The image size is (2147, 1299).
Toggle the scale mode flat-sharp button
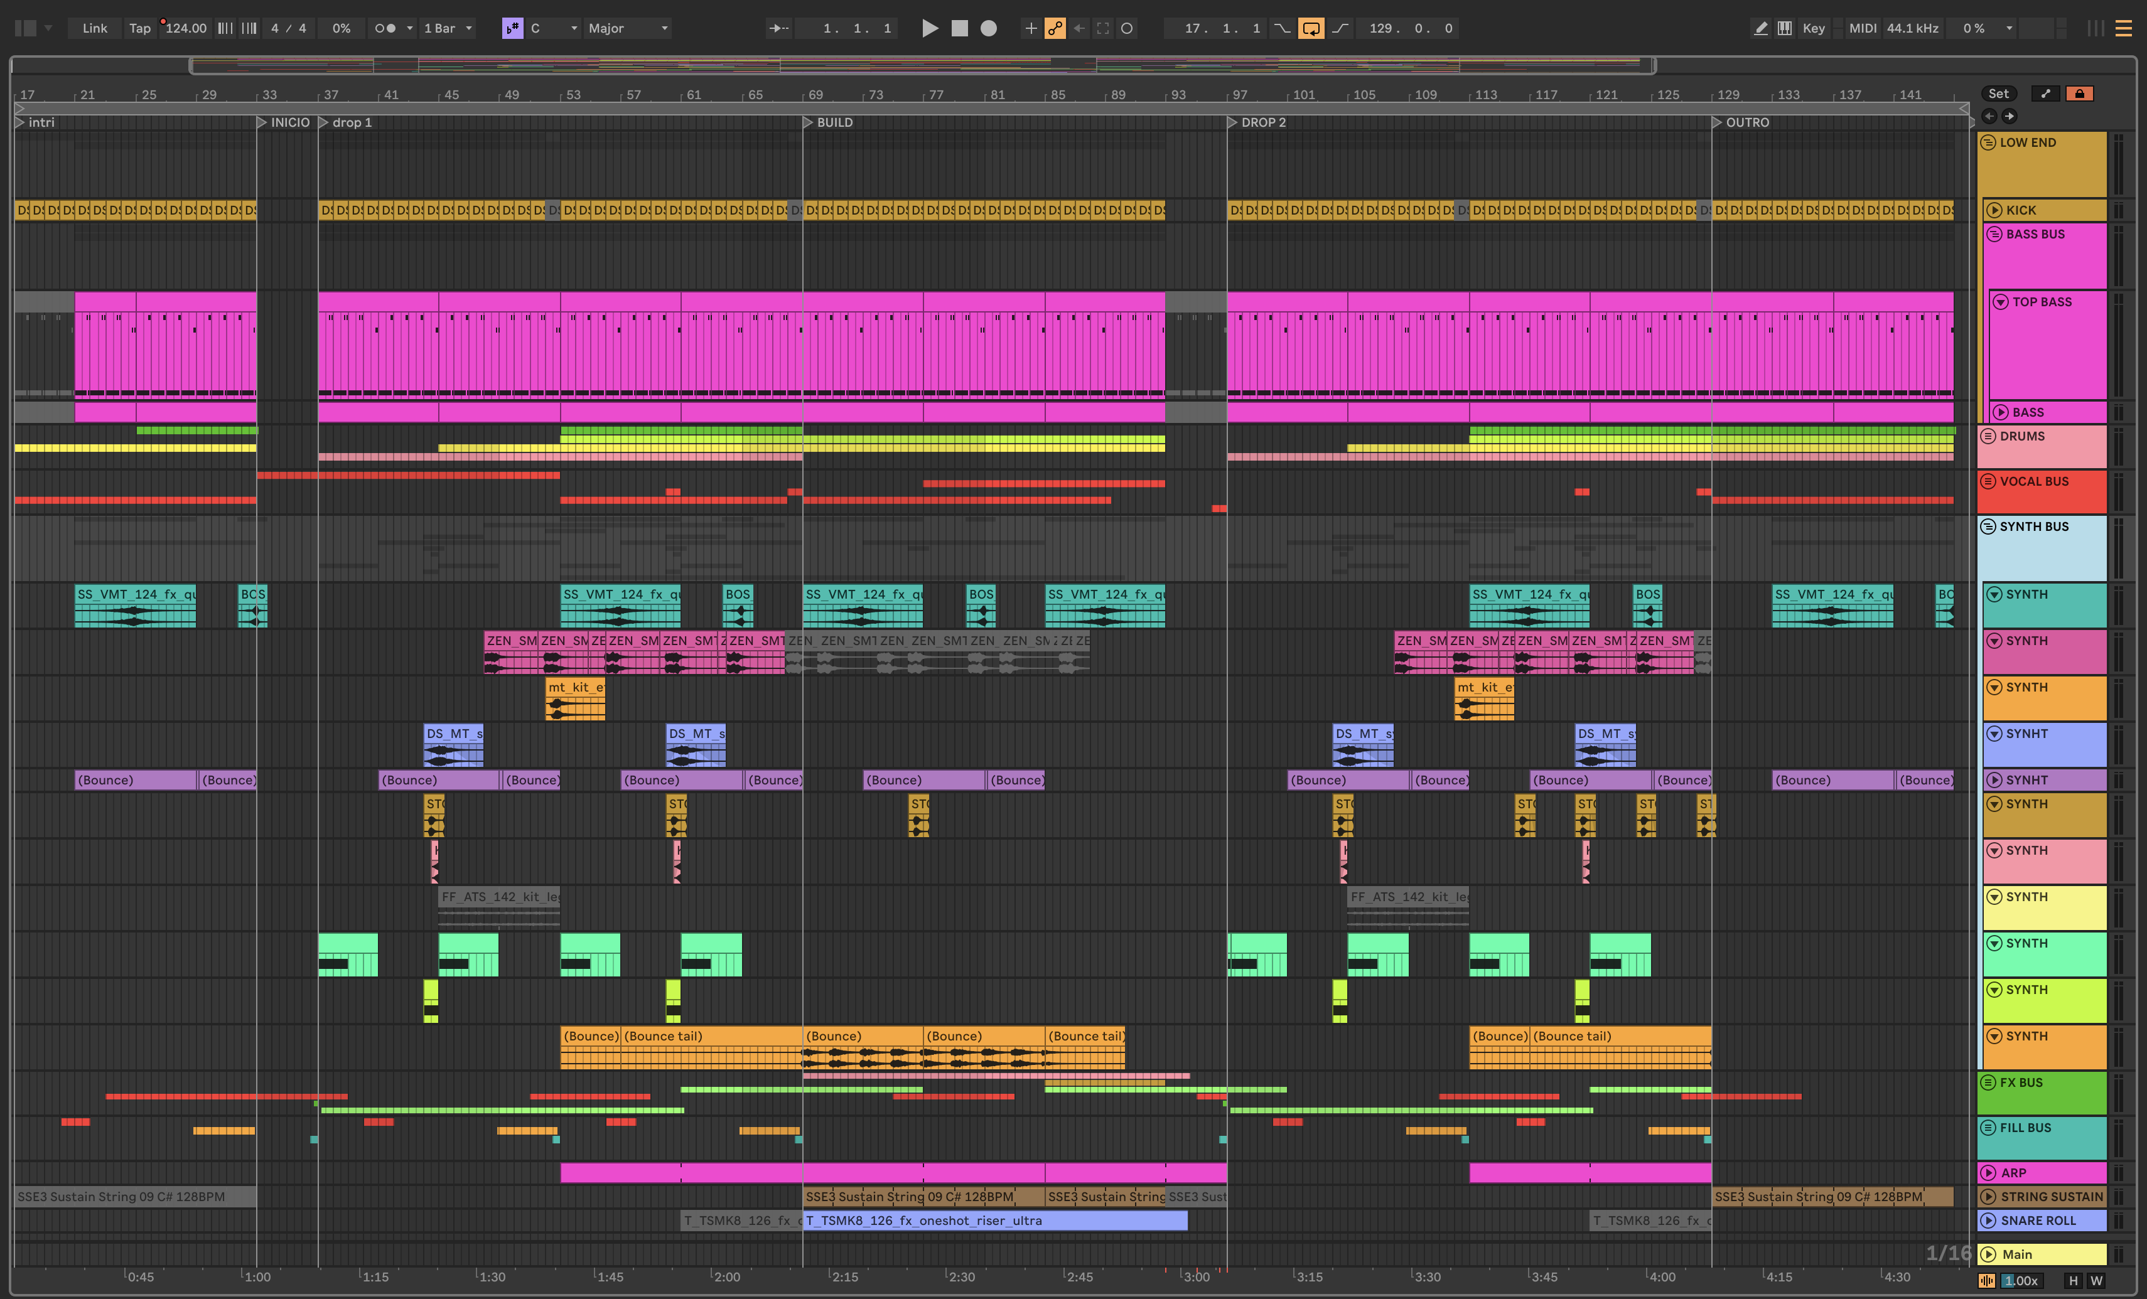(512, 28)
